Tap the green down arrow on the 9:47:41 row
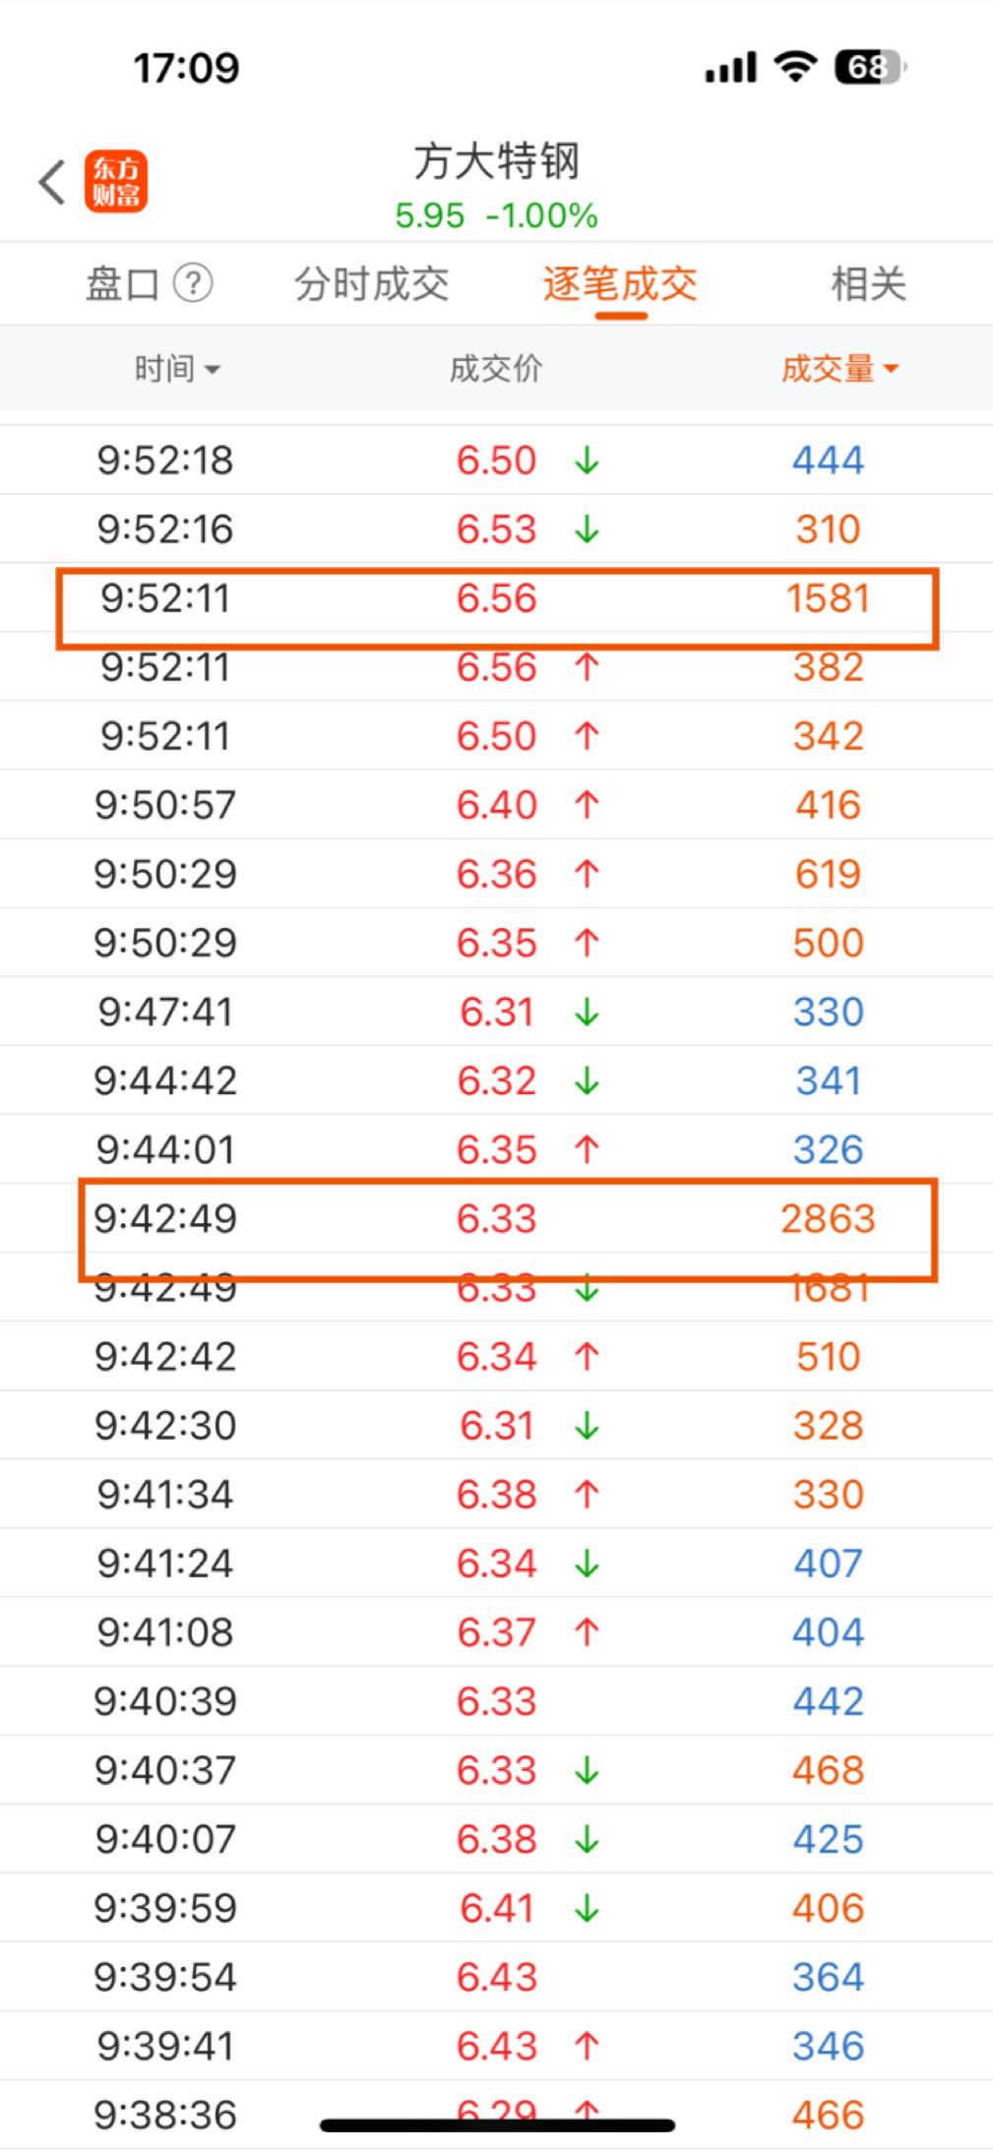Viewport: 993px width, 2152px height. pos(588,1012)
